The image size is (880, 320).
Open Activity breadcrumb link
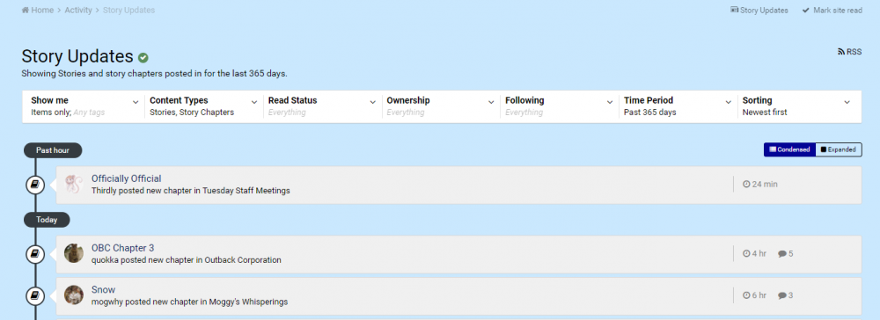(78, 10)
